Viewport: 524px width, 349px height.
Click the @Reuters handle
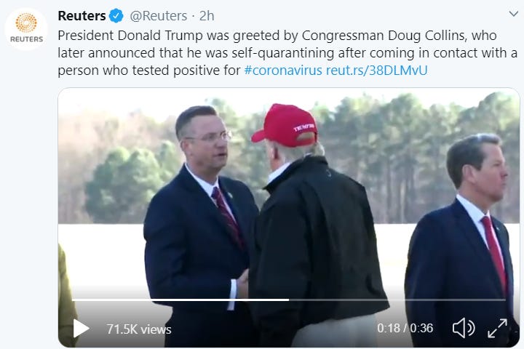159,16
